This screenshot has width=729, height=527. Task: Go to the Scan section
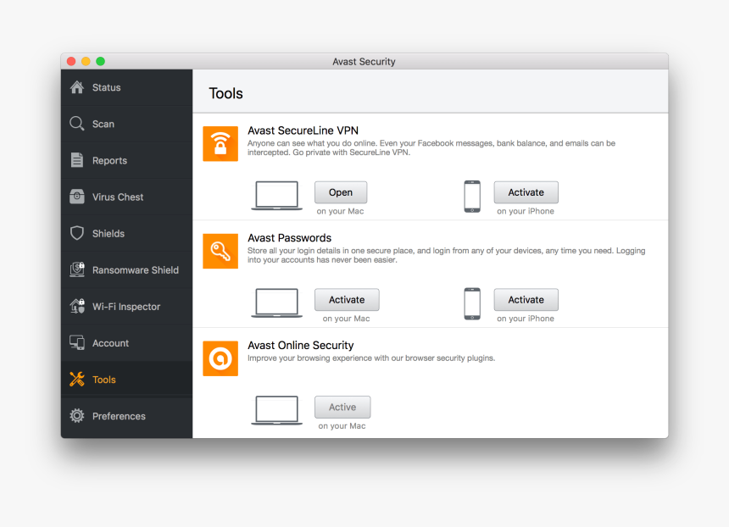(126, 124)
